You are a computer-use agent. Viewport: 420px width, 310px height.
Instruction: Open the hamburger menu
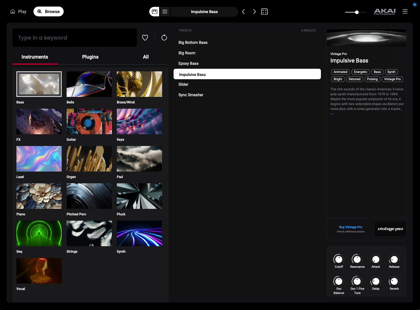click(405, 12)
